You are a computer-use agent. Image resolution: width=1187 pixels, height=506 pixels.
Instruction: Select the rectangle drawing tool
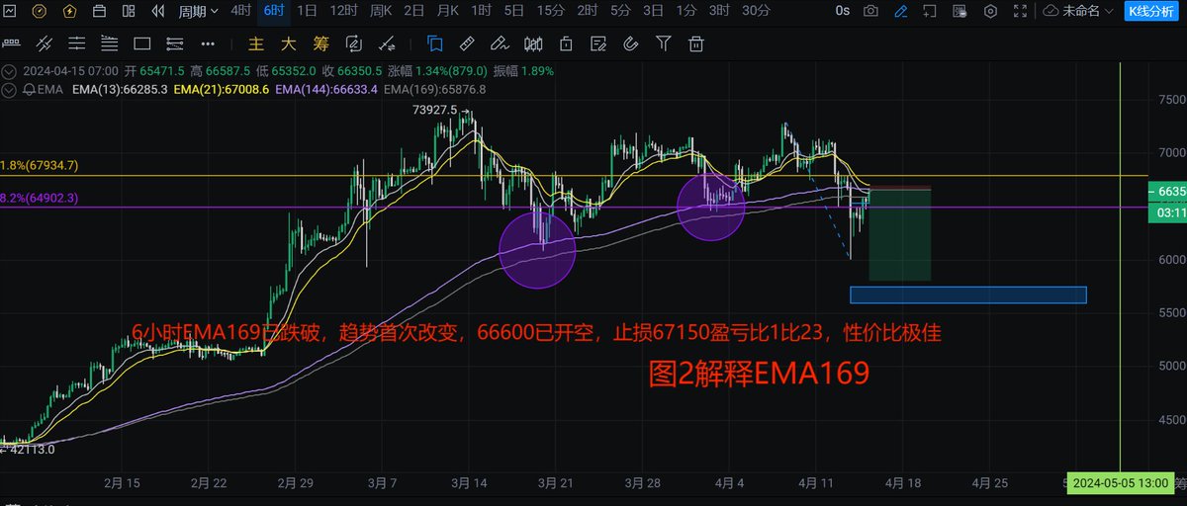[141, 44]
